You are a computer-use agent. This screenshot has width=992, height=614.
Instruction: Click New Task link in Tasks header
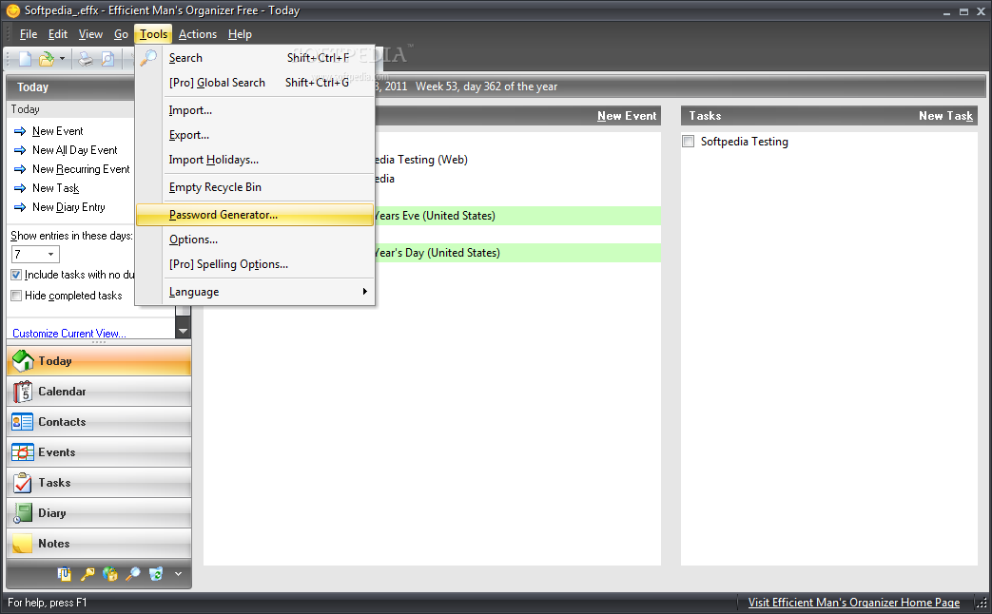click(945, 116)
